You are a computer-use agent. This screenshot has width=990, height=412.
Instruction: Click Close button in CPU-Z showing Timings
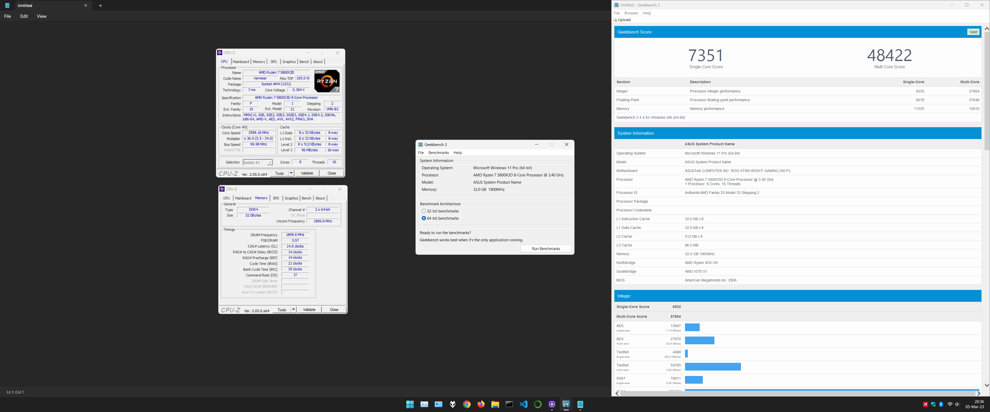pos(334,310)
